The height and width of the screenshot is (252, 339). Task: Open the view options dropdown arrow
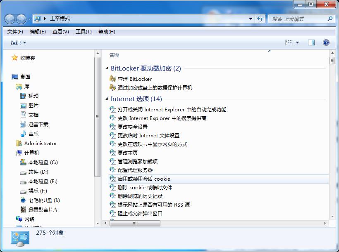tap(298, 42)
